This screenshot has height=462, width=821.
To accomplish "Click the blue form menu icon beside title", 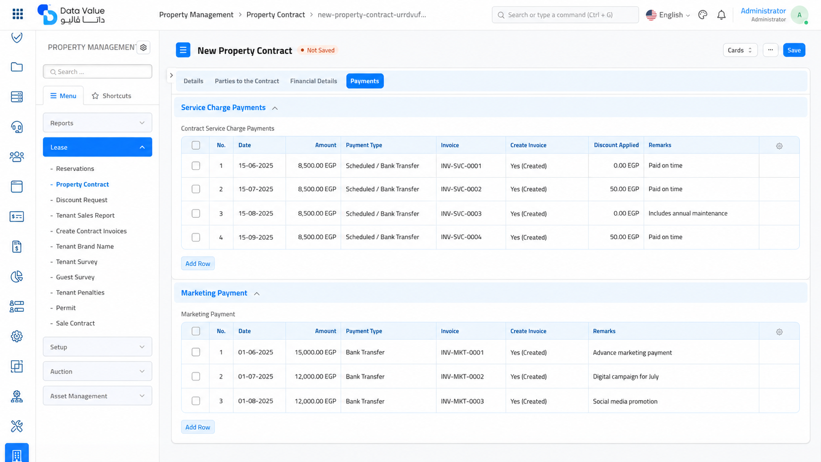I will (x=183, y=50).
